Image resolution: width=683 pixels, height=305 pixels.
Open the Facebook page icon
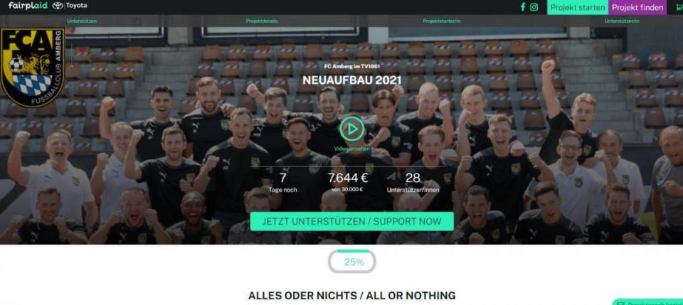[523, 7]
